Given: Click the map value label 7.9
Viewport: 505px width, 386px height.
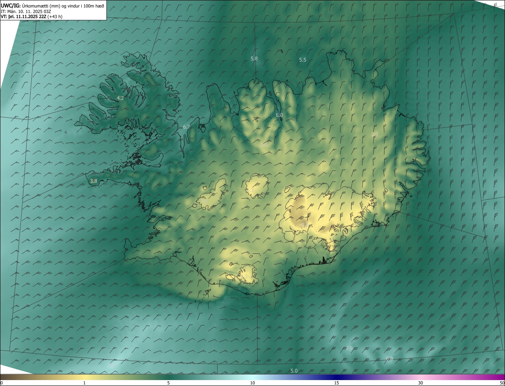Looking at the screenshot, I should 349,348.
